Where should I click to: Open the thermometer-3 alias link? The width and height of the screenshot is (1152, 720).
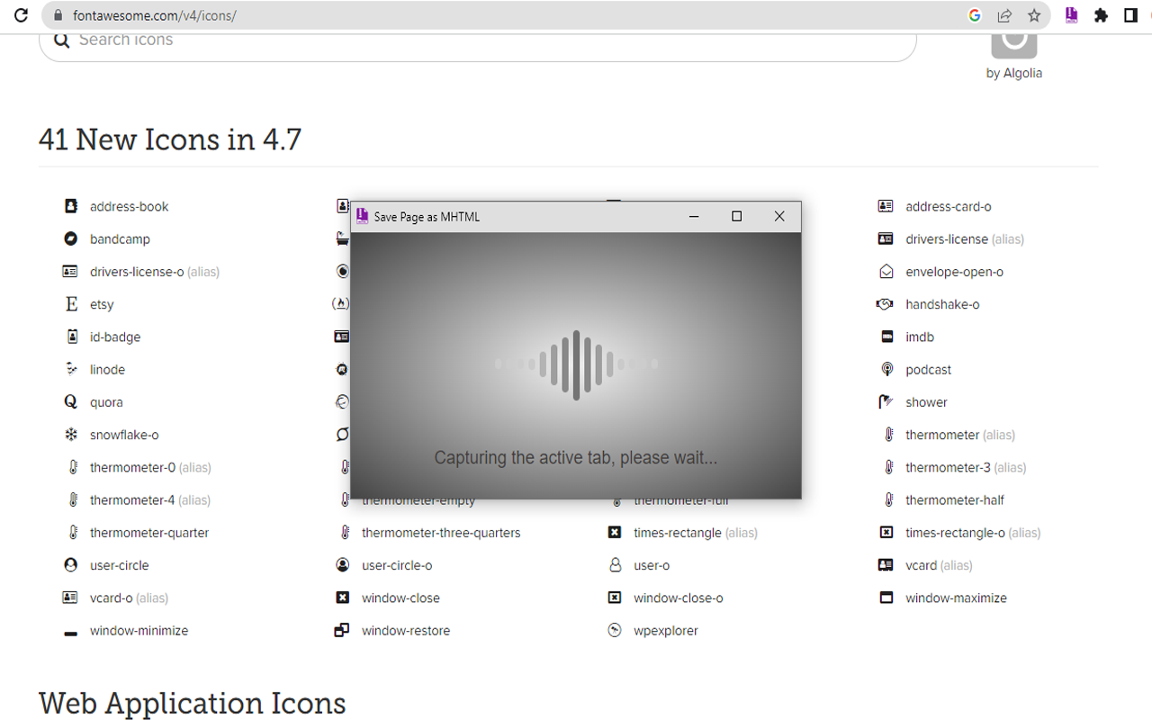click(x=966, y=467)
